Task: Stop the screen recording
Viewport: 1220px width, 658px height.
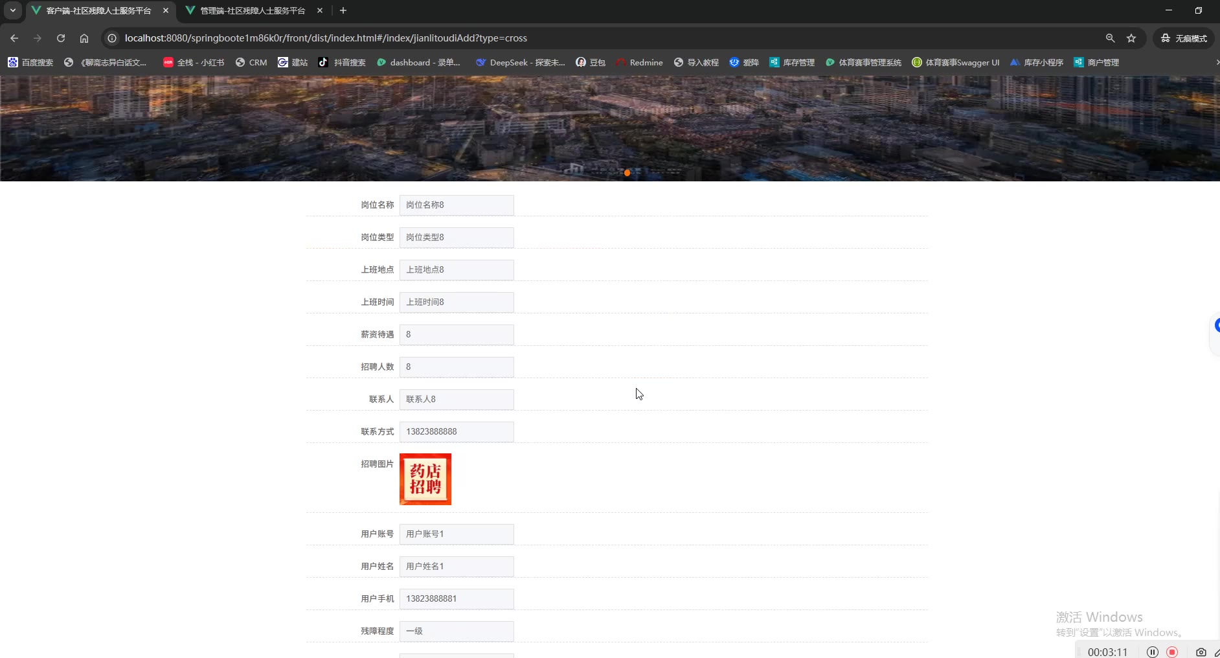Action: pos(1172,652)
